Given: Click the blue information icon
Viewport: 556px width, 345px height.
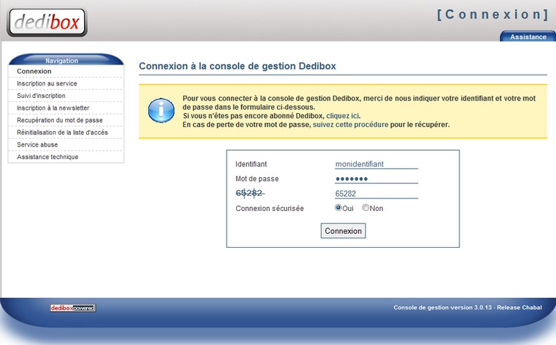Looking at the screenshot, I should coord(161,110).
